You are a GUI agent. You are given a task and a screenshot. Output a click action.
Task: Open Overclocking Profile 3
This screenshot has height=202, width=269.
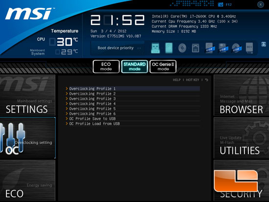click(133, 99)
